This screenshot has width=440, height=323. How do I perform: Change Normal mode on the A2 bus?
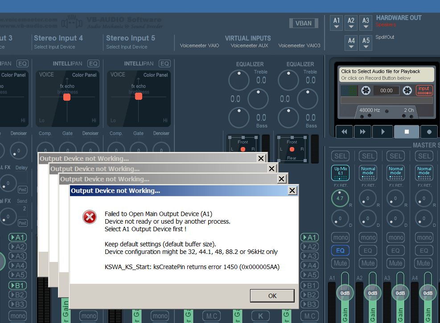pos(368,172)
